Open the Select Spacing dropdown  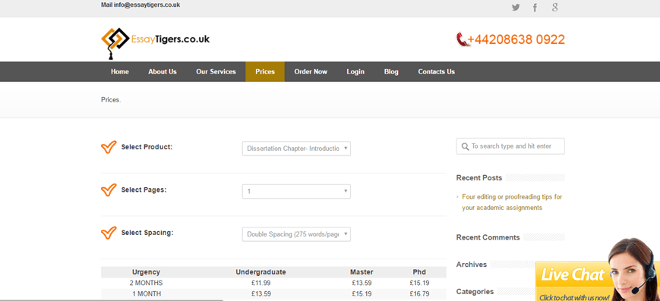pyautogui.click(x=296, y=234)
